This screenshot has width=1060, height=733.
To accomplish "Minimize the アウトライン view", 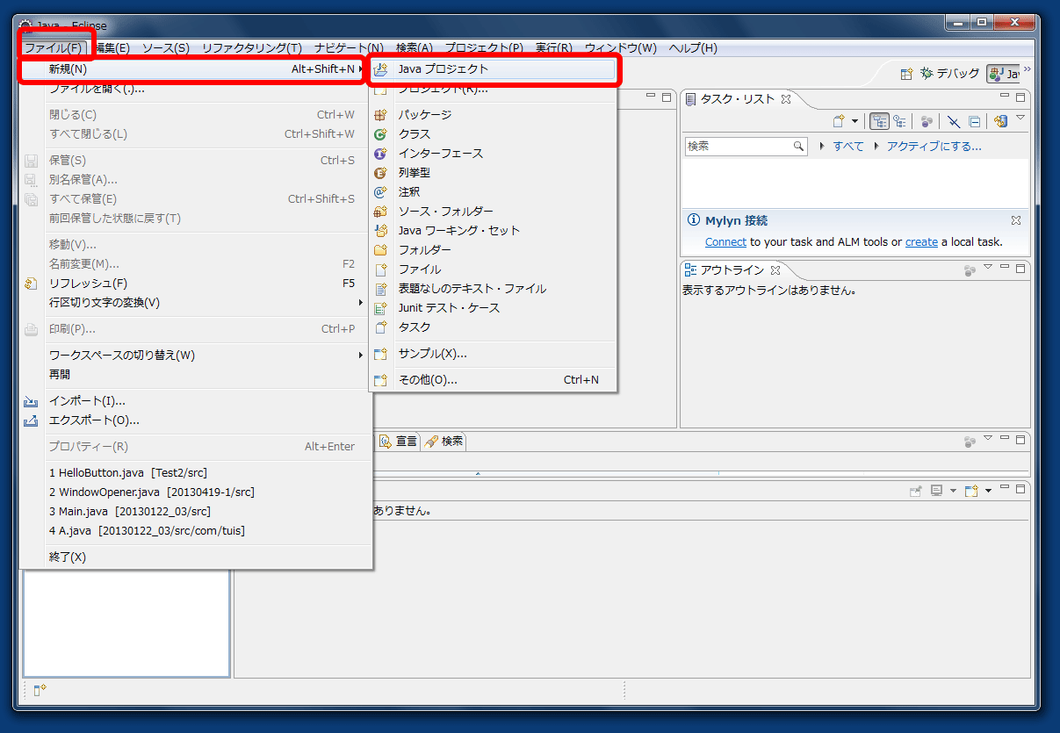I will coord(1004,268).
